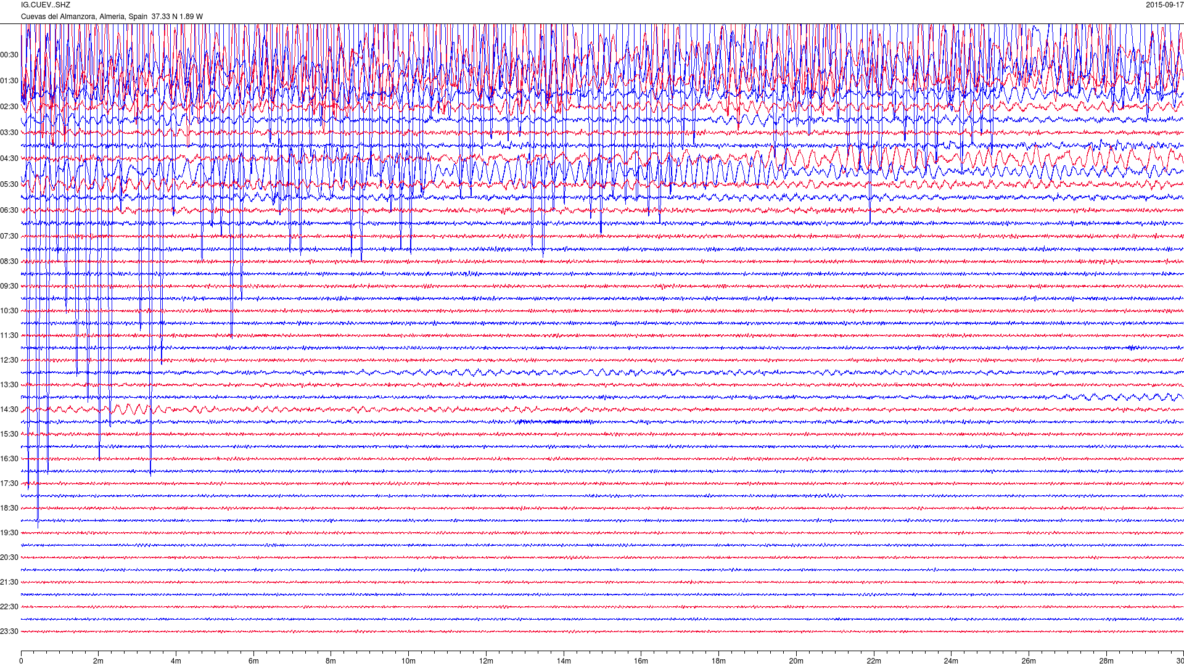
Task: Click the 14m time axis tick label
Action: coord(564,661)
